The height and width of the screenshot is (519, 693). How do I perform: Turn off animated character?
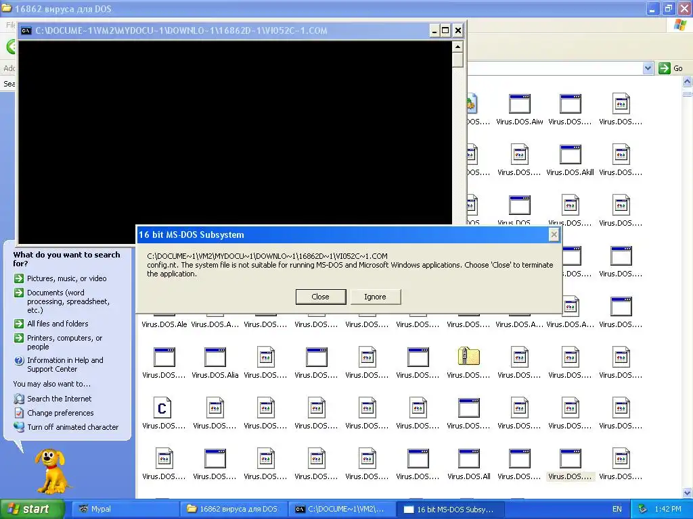click(x=73, y=427)
